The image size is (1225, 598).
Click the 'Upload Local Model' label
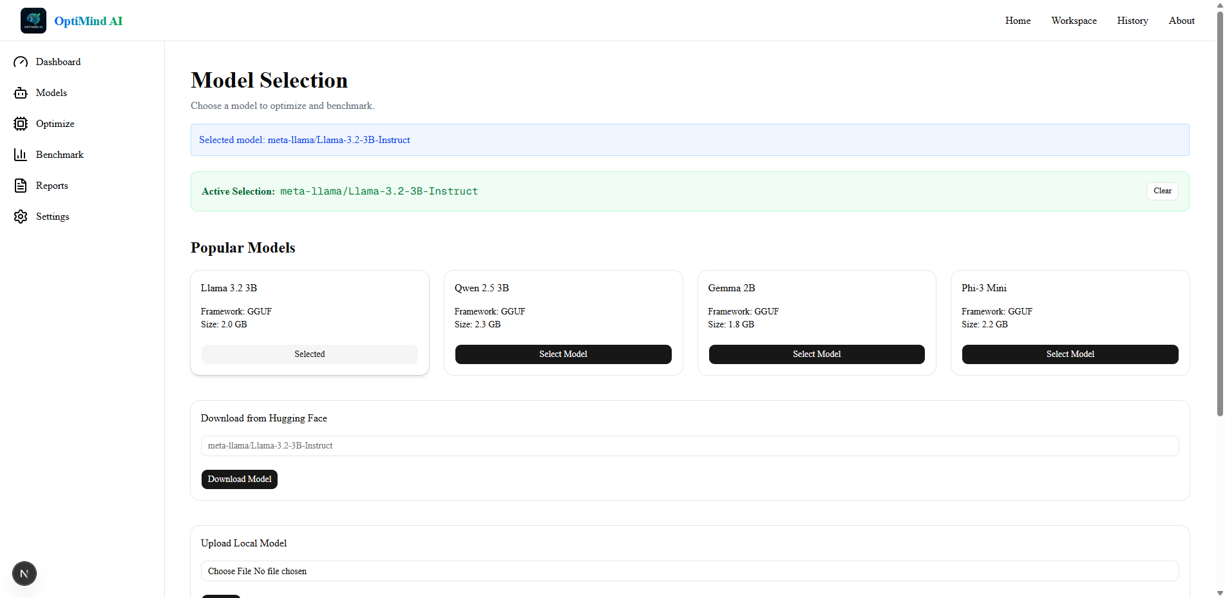point(244,543)
